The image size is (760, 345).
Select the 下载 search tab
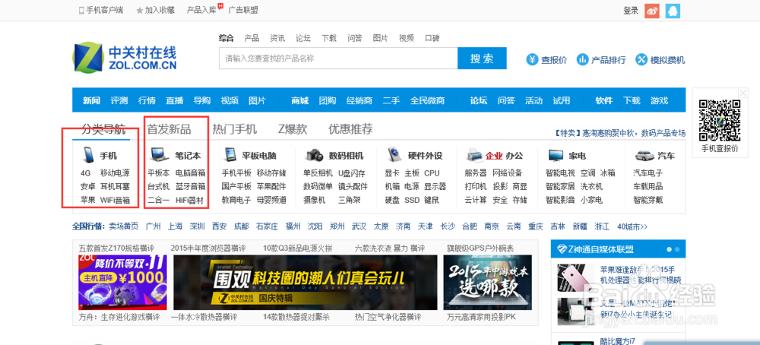click(x=328, y=38)
